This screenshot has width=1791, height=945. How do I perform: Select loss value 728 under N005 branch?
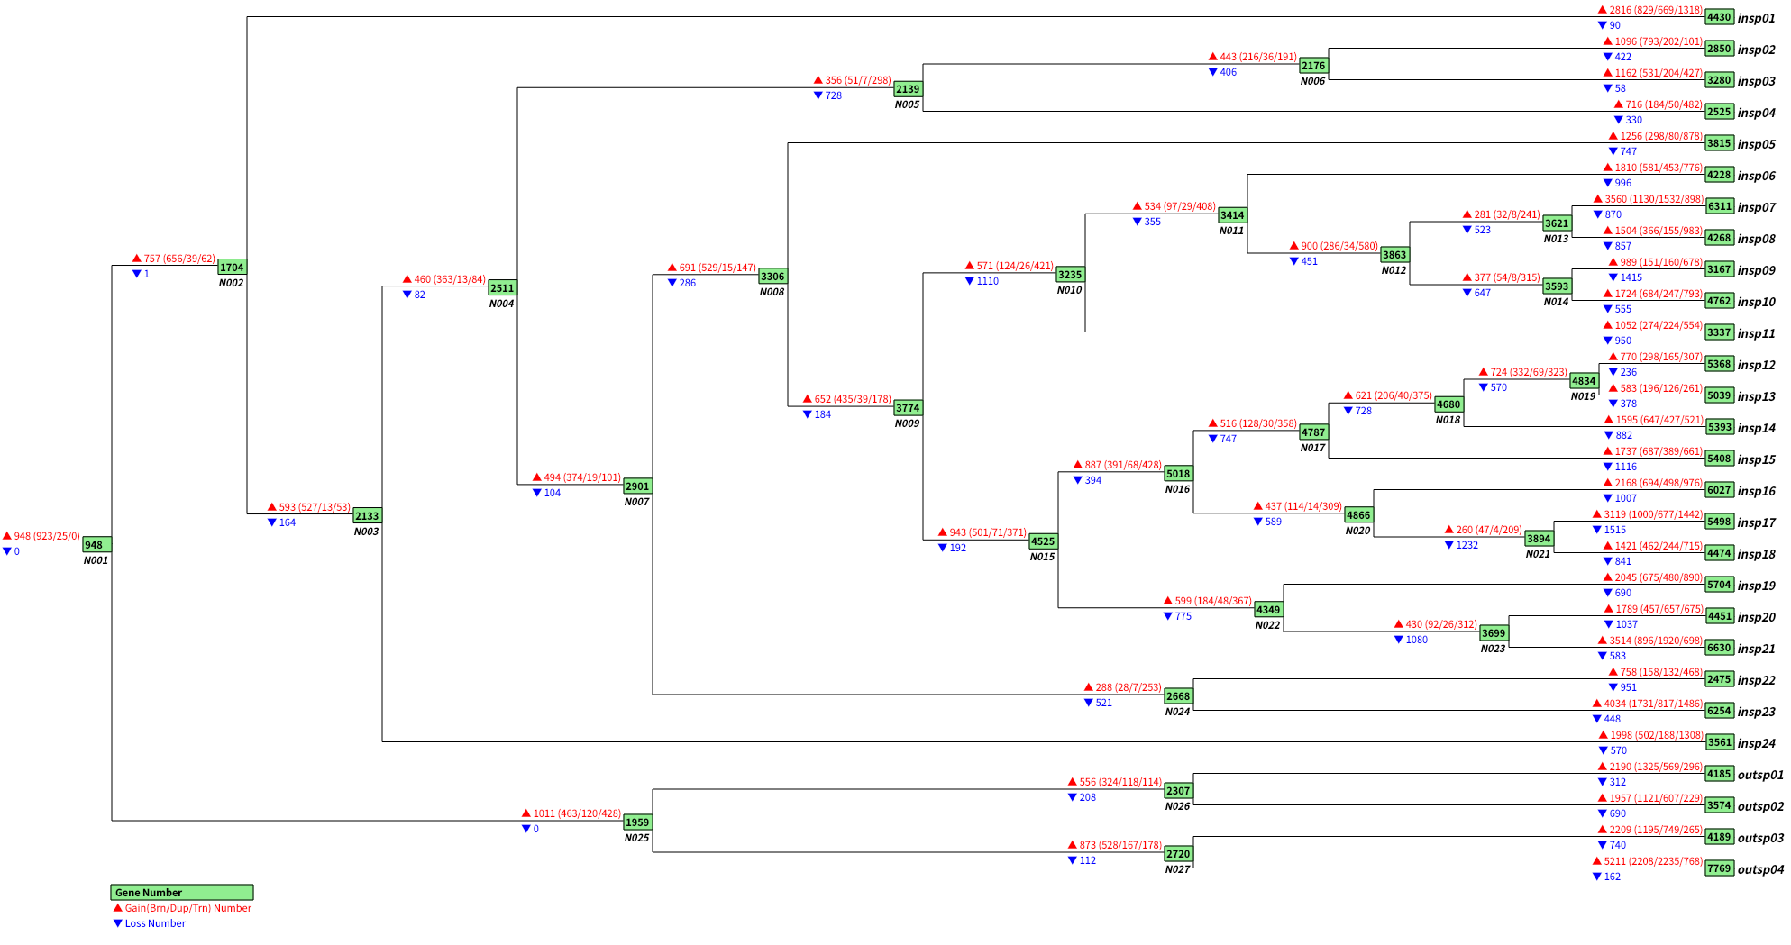(x=834, y=95)
